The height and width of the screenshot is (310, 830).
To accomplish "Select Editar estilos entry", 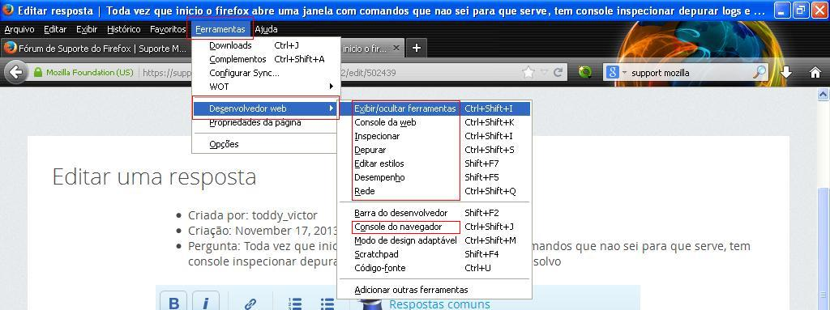I will [434, 163].
